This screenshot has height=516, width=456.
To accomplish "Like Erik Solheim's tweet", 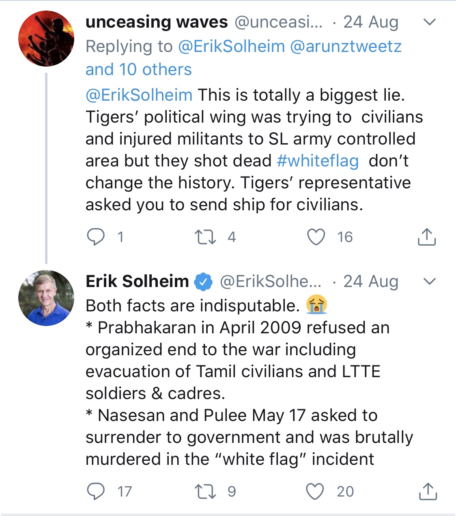I will 315,491.
